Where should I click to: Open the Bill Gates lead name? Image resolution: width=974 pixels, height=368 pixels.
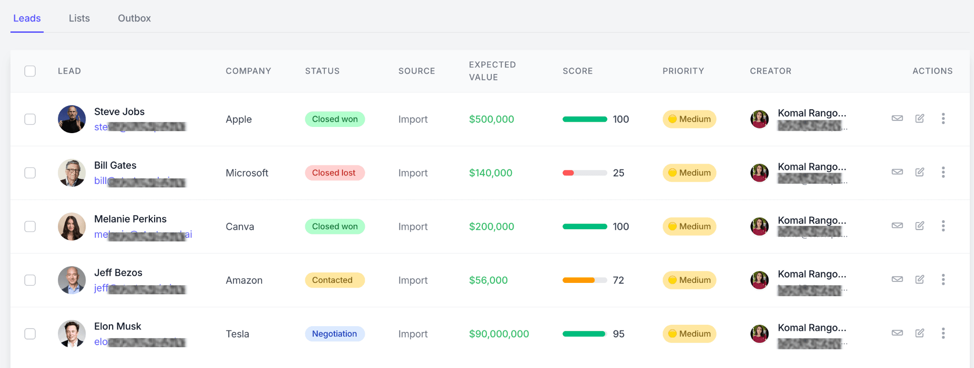coord(115,165)
